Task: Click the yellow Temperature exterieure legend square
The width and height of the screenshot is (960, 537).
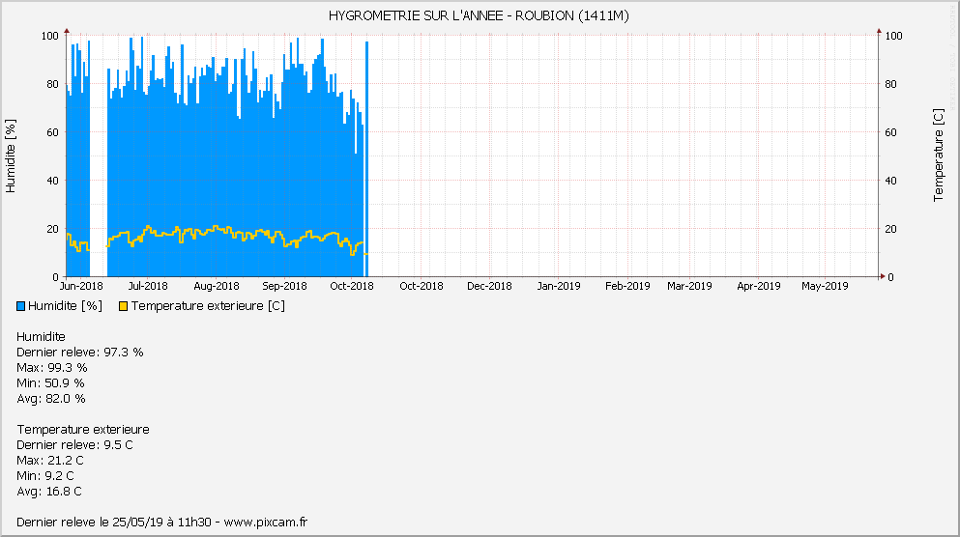Action: click(x=123, y=306)
